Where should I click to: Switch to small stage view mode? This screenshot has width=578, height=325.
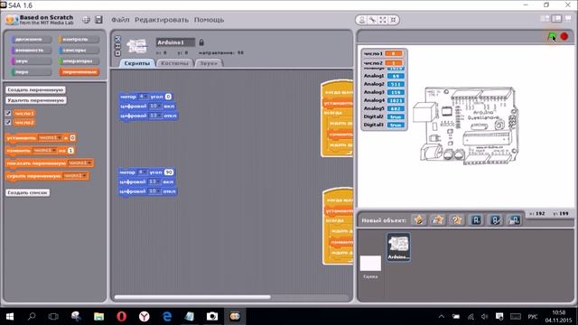click(545, 18)
